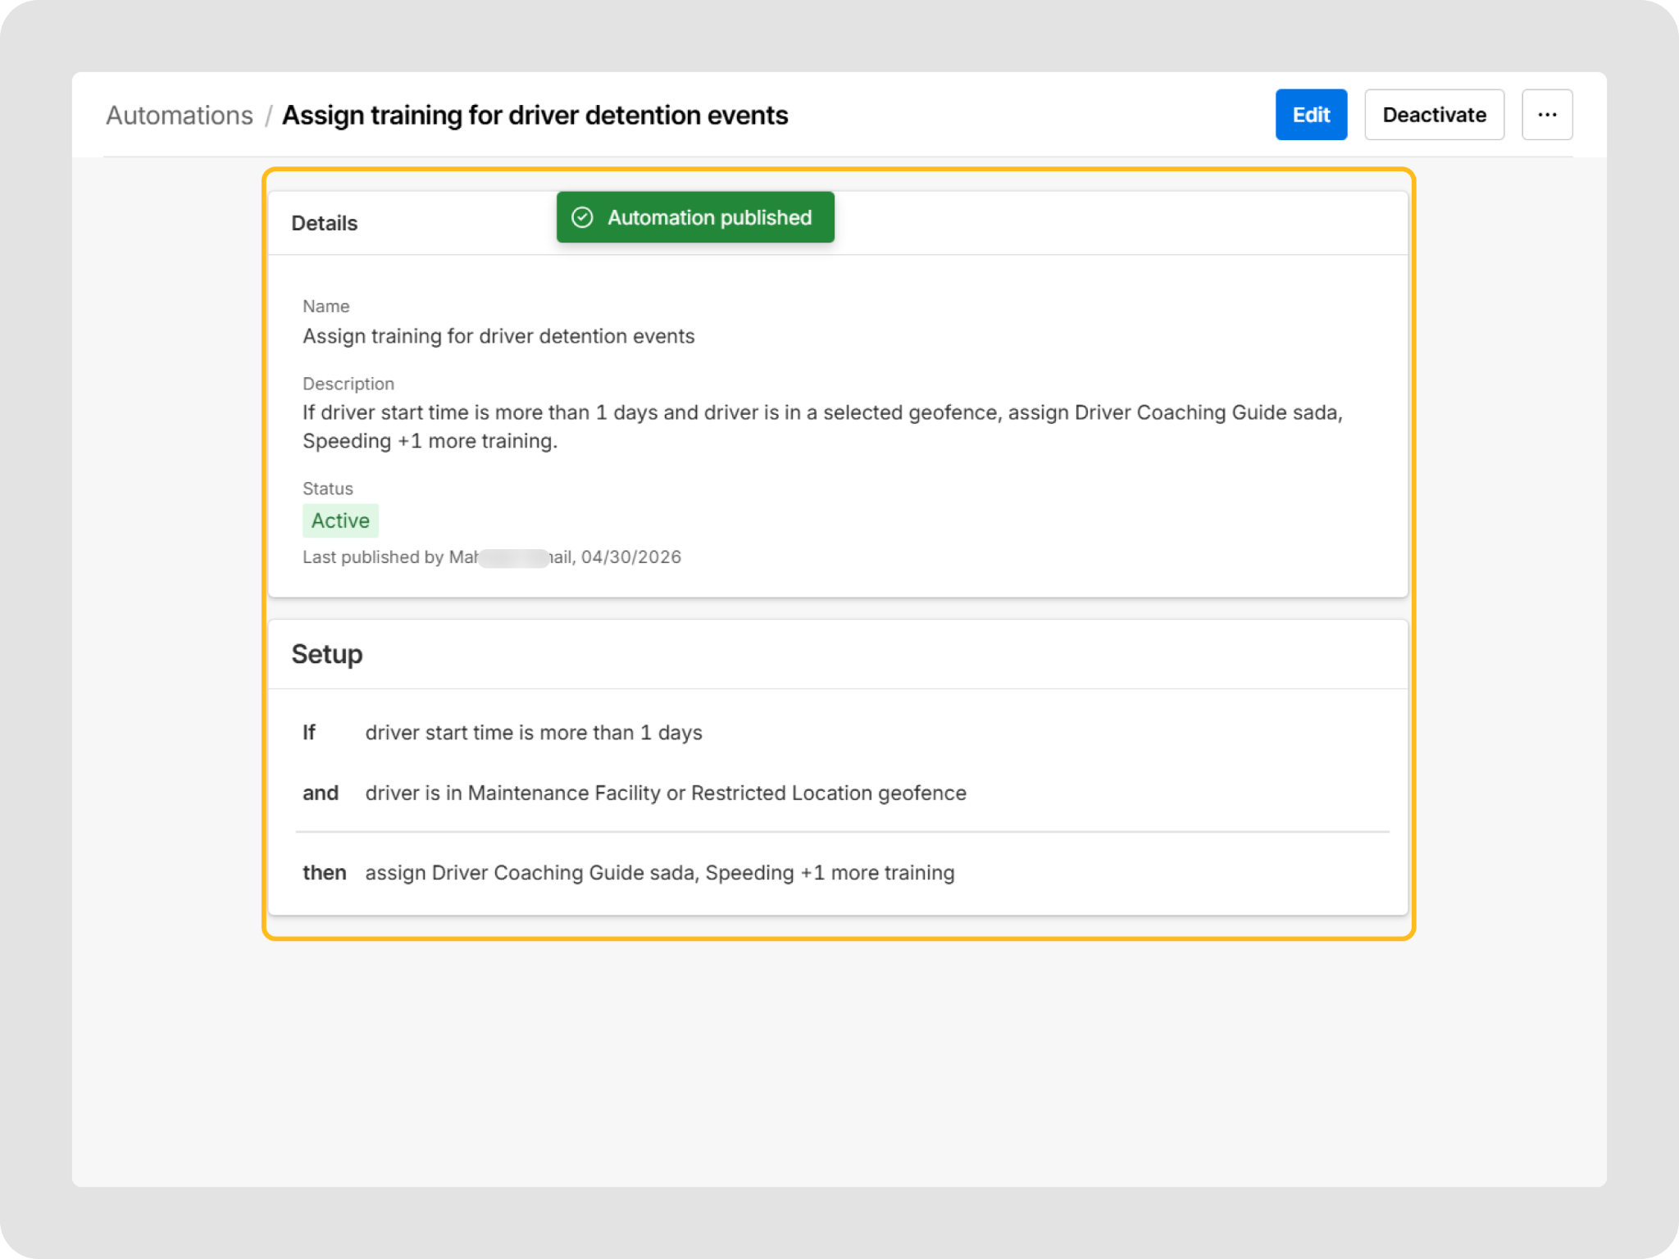Click the Status field label
1679x1259 pixels.
point(328,489)
